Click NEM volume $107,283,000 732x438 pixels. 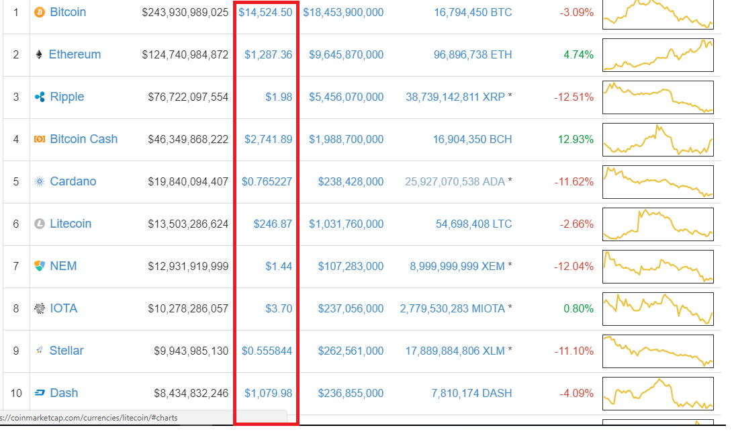351,266
